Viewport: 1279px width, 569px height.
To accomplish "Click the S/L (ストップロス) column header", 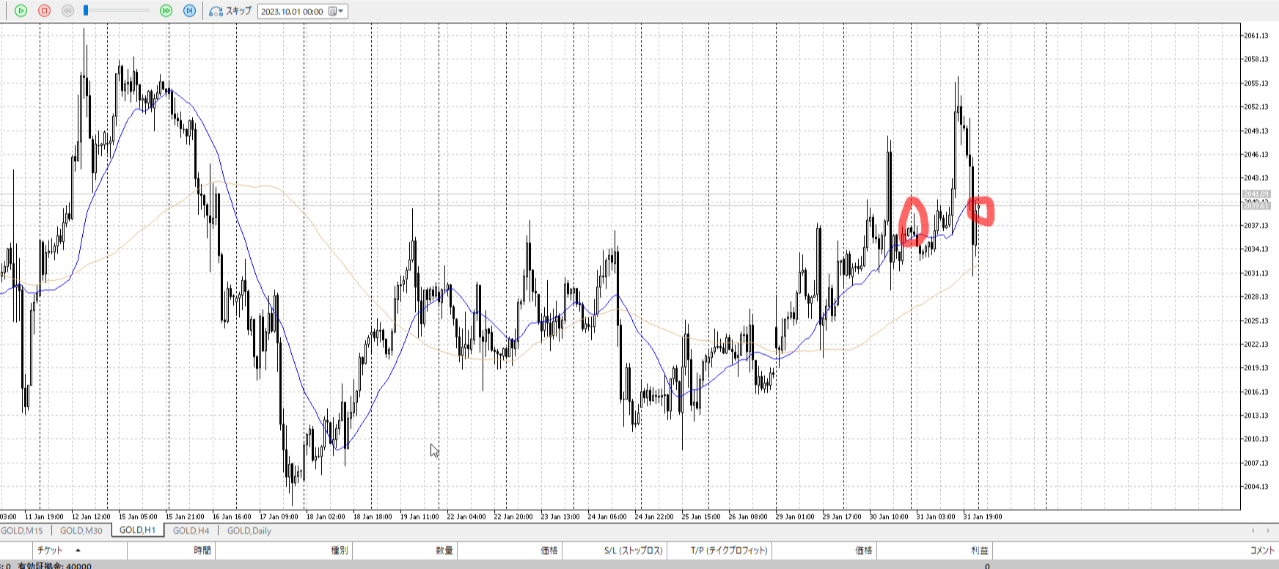I will [634, 551].
